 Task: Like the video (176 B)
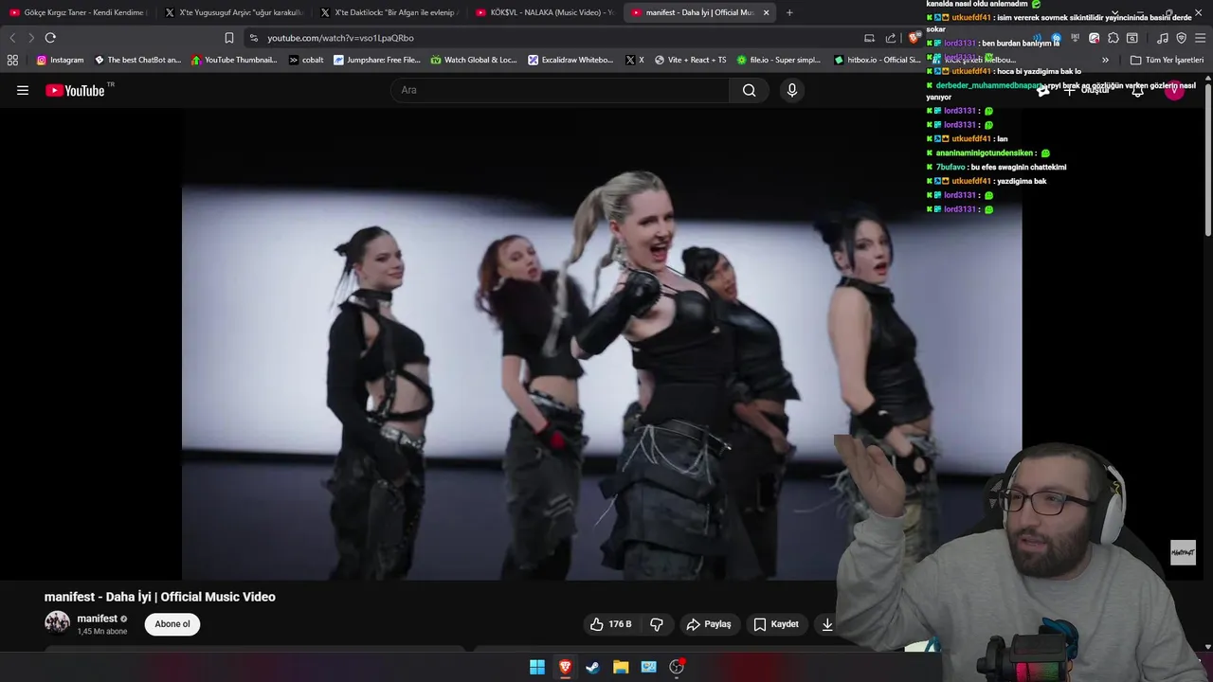[x=610, y=624]
